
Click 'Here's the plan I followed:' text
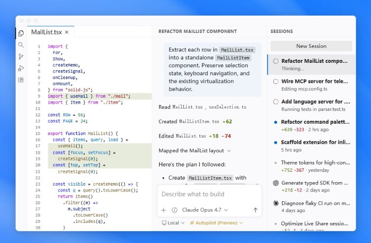coord(192,164)
